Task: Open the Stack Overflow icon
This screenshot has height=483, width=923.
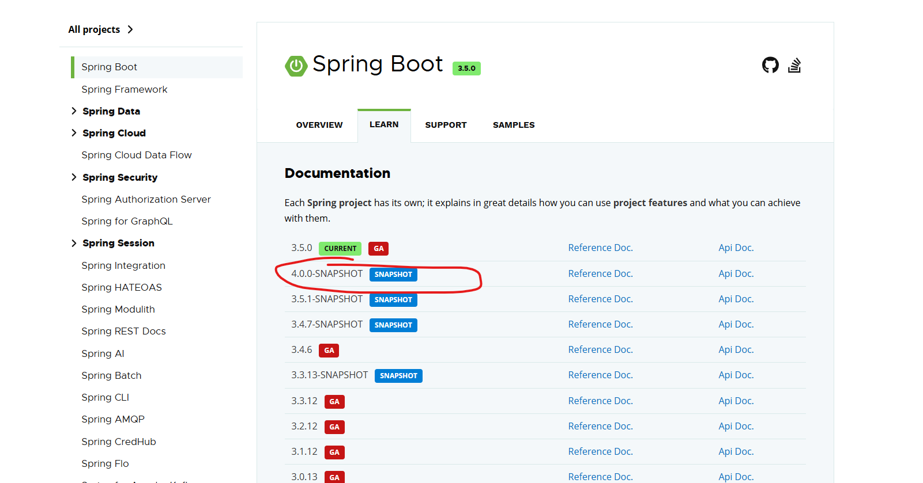Action: (794, 66)
